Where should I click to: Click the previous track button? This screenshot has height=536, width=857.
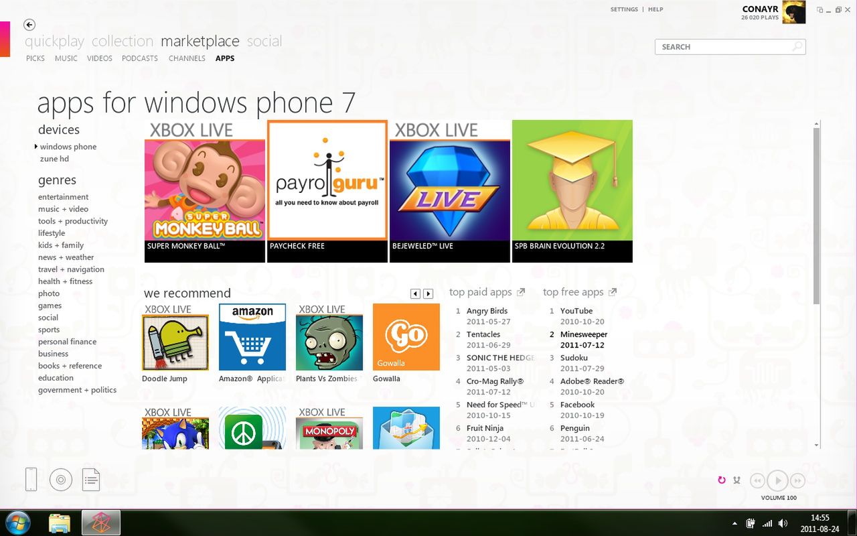757,480
